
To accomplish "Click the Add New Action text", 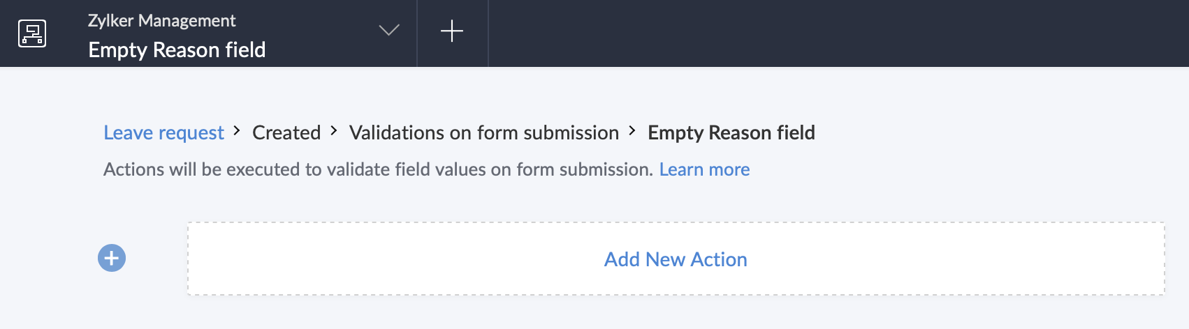I will [x=676, y=259].
